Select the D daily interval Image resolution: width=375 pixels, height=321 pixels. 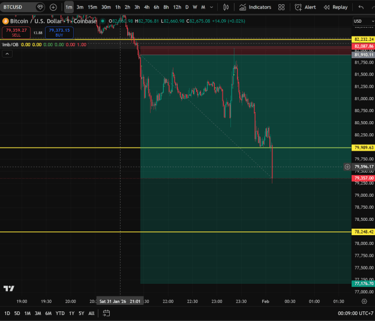click(x=187, y=7)
